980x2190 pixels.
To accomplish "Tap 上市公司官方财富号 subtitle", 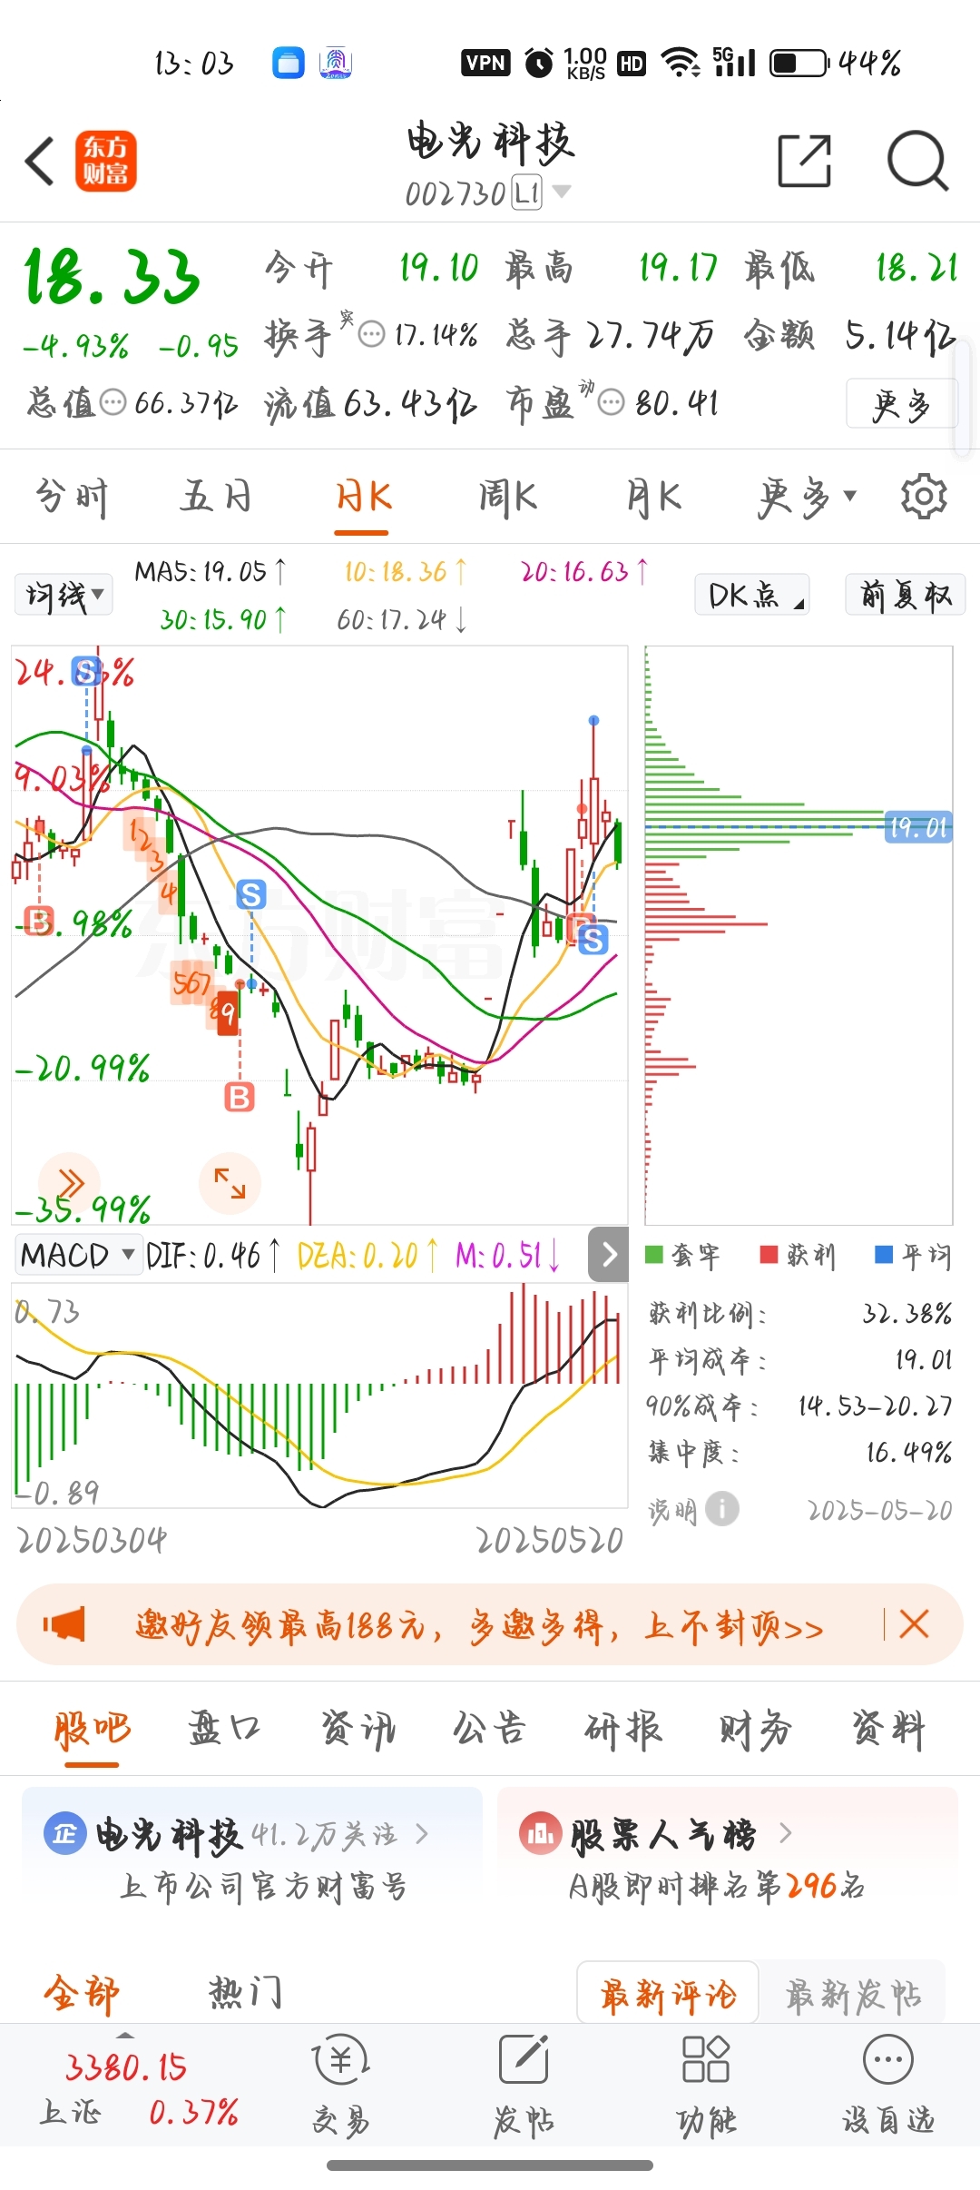I will click(x=263, y=1887).
